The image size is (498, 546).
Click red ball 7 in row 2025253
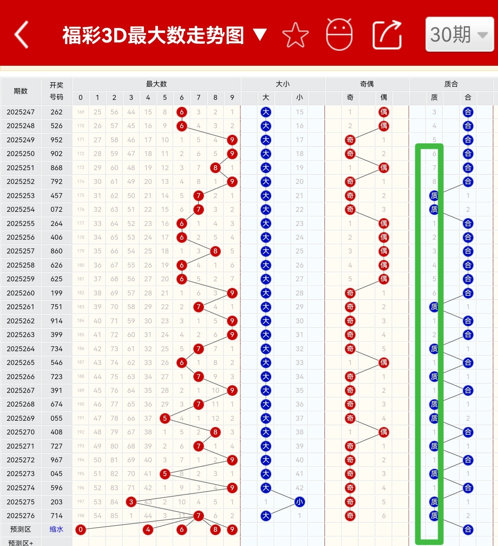point(198,196)
